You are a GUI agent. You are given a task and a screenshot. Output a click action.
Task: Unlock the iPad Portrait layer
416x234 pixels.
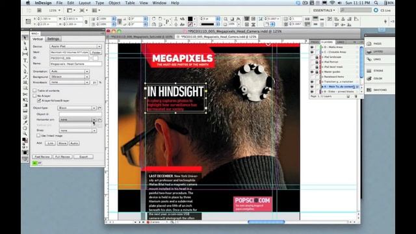317,62
